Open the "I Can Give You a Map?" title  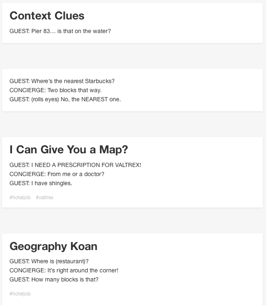69,150
